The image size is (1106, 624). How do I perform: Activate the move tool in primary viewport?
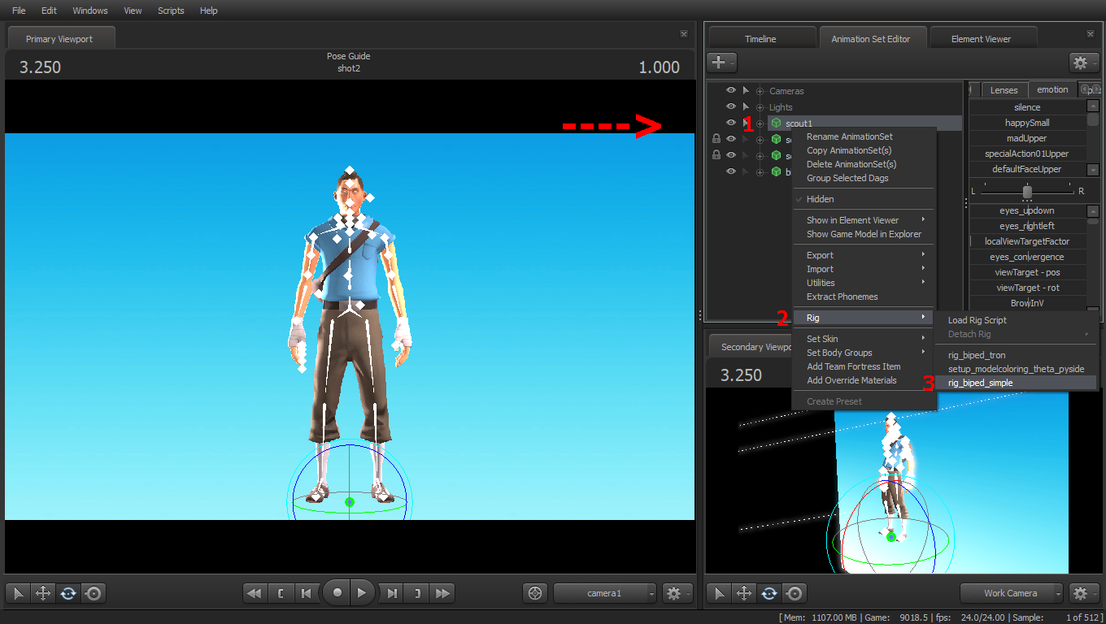click(x=42, y=593)
